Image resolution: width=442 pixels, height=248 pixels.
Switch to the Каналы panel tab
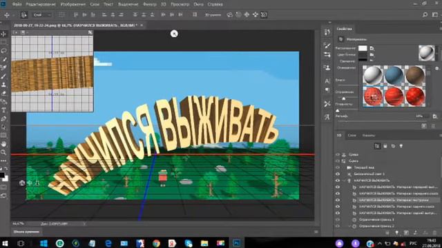point(369,135)
